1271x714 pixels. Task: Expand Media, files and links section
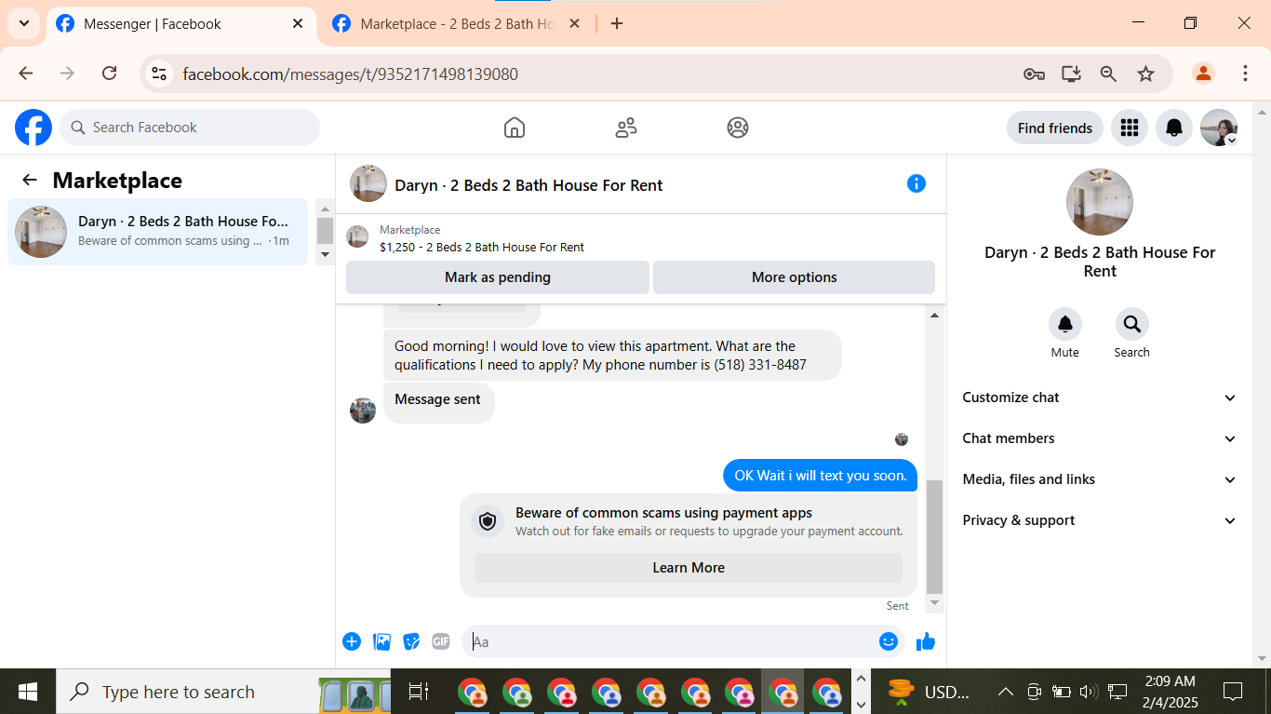click(1100, 479)
